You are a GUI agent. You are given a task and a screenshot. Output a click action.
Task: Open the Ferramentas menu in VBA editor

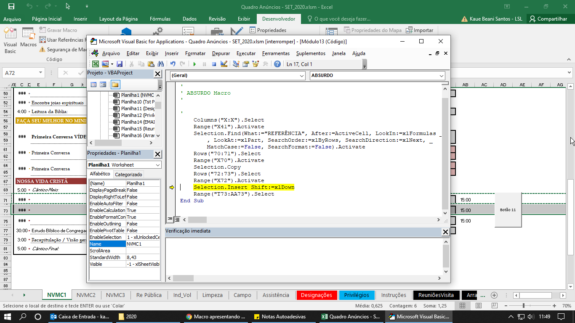point(276,53)
